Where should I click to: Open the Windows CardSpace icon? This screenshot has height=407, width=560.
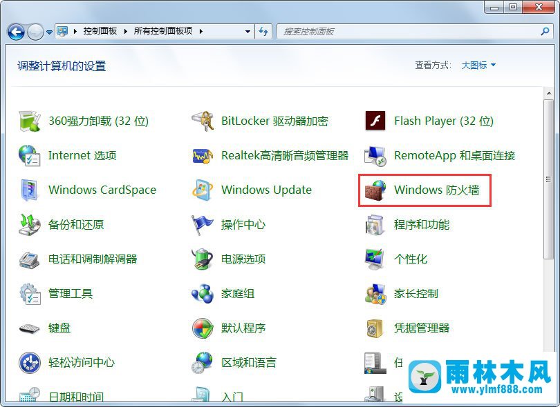coord(30,190)
